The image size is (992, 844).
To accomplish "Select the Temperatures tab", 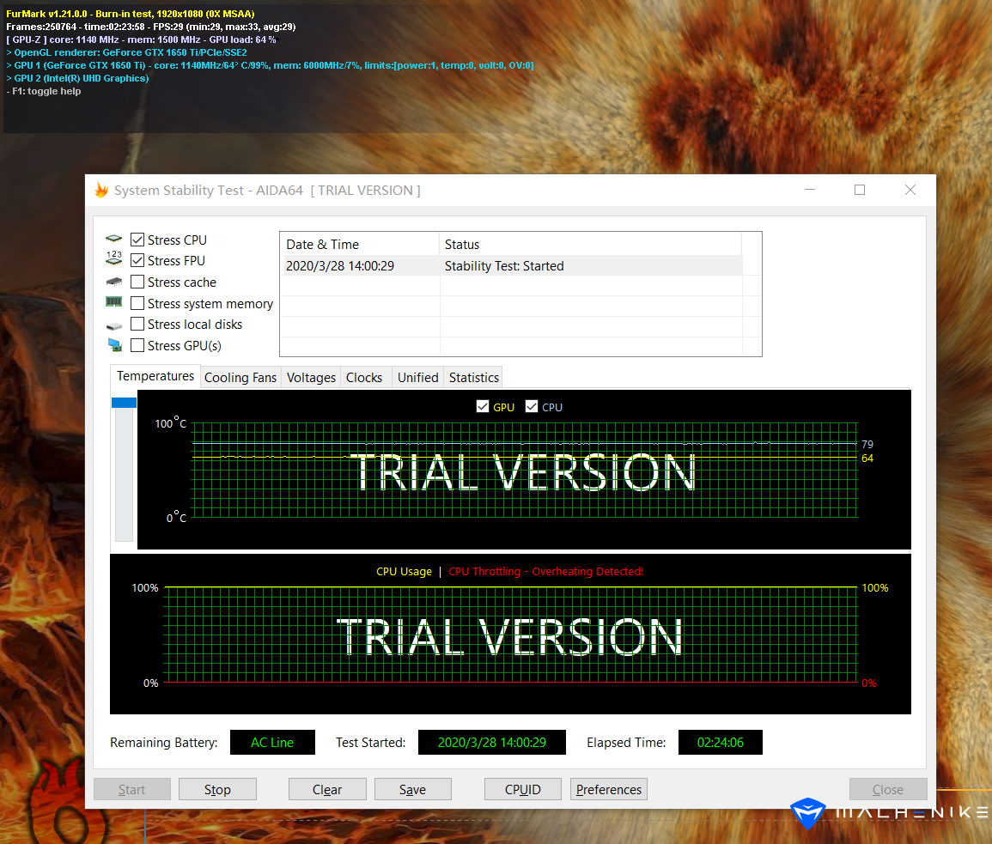I will tap(155, 376).
